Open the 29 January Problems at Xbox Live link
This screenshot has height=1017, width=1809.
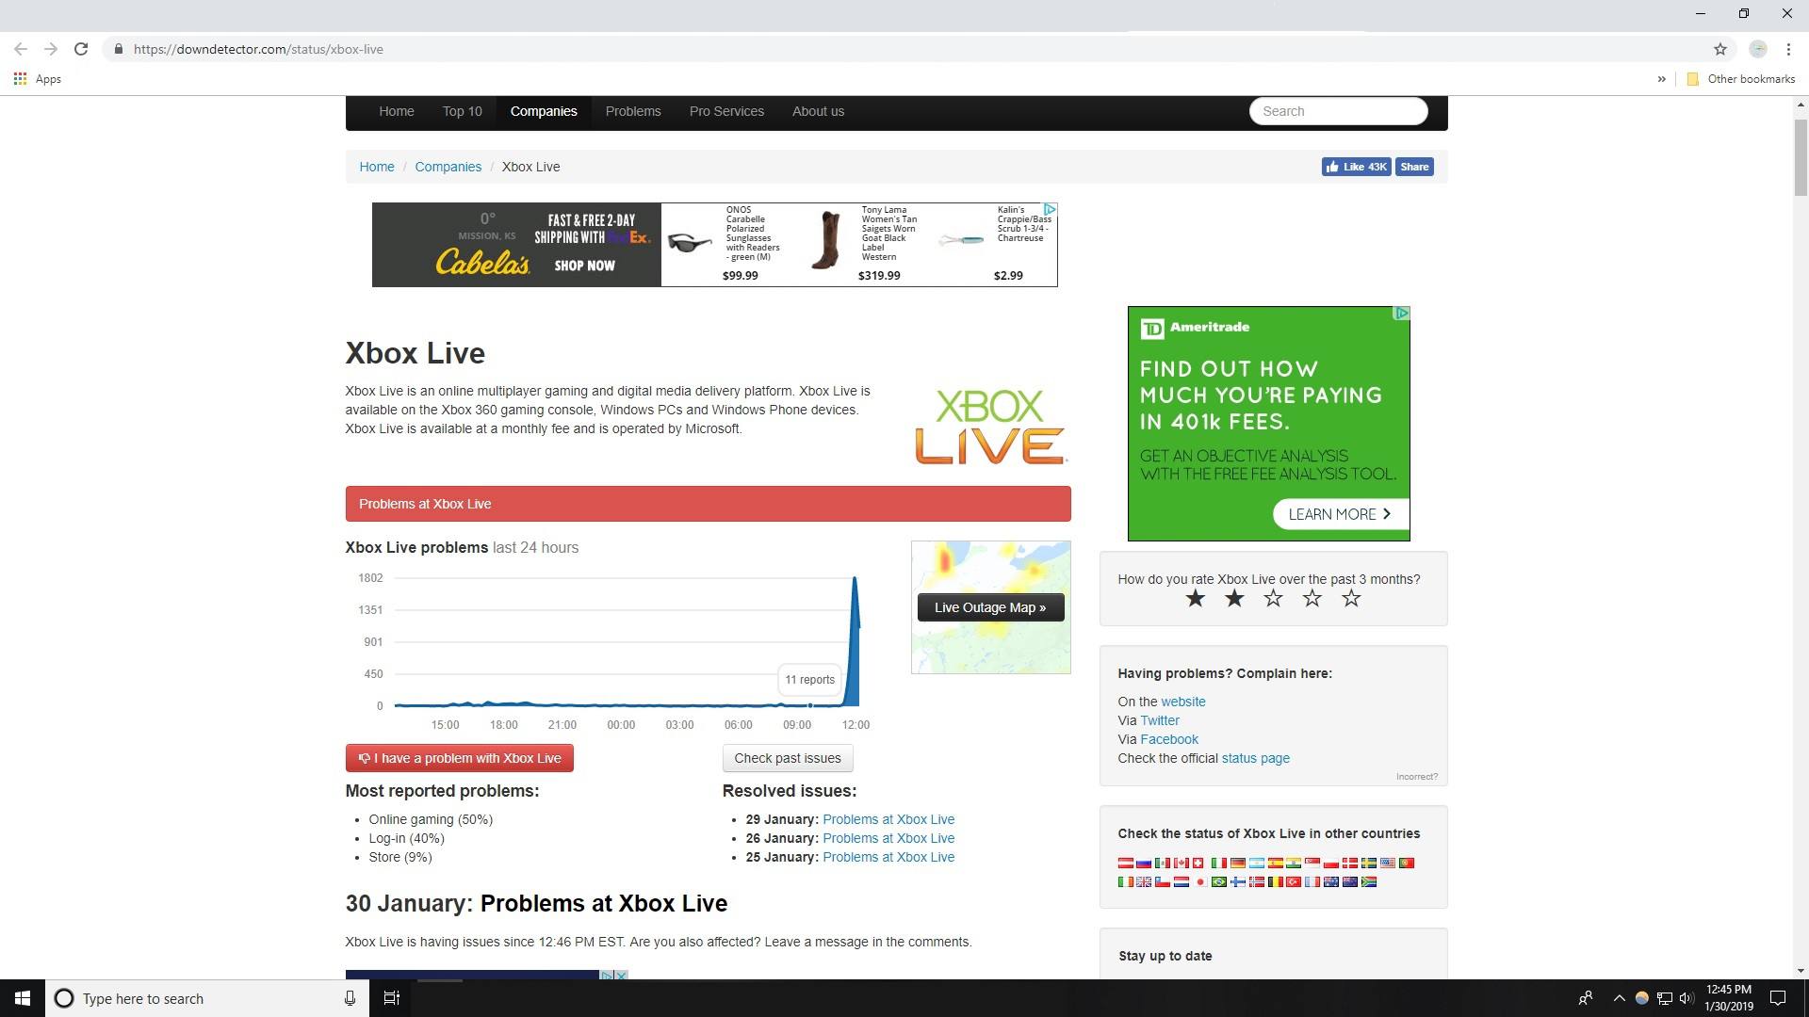pyautogui.click(x=888, y=819)
